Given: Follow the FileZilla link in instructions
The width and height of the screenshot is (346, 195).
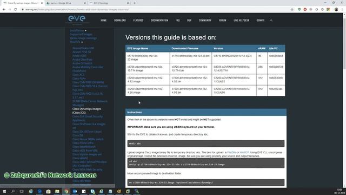Looking at the screenshot, I should coord(231,152).
